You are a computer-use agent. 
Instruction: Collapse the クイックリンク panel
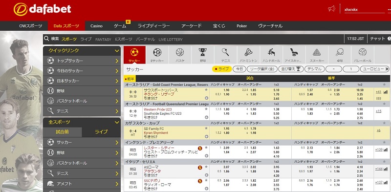(117, 51)
